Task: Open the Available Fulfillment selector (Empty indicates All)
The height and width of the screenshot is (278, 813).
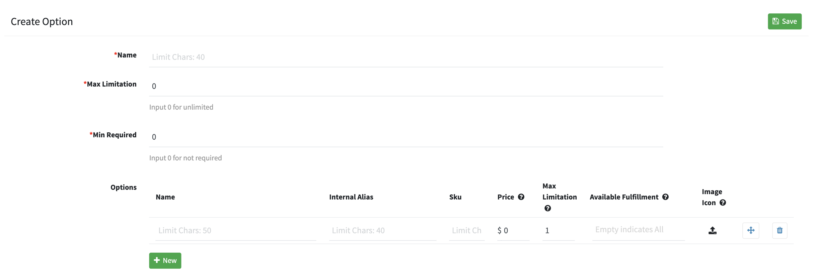Action: coord(639,230)
